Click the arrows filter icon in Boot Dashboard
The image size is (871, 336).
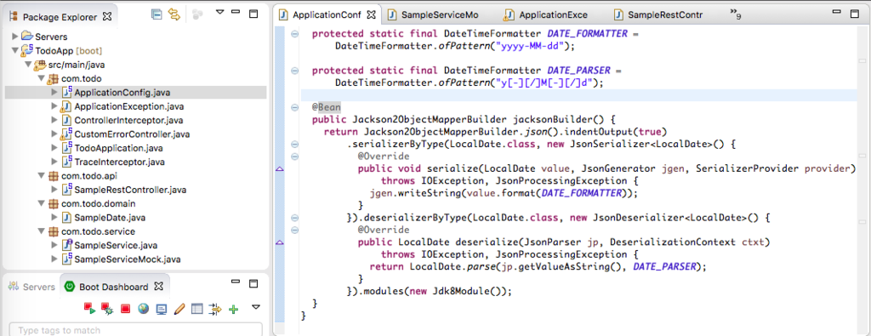(215, 309)
